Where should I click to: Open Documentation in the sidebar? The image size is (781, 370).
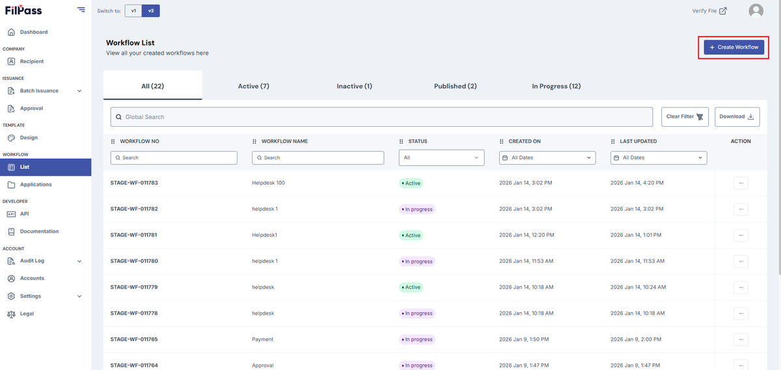tap(39, 231)
